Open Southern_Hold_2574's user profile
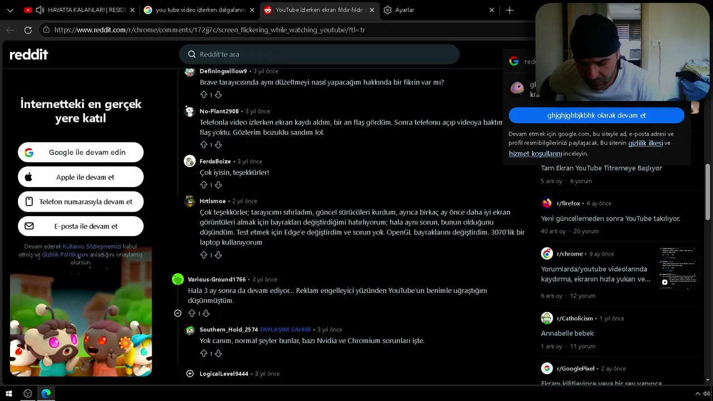 (x=229, y=330)
